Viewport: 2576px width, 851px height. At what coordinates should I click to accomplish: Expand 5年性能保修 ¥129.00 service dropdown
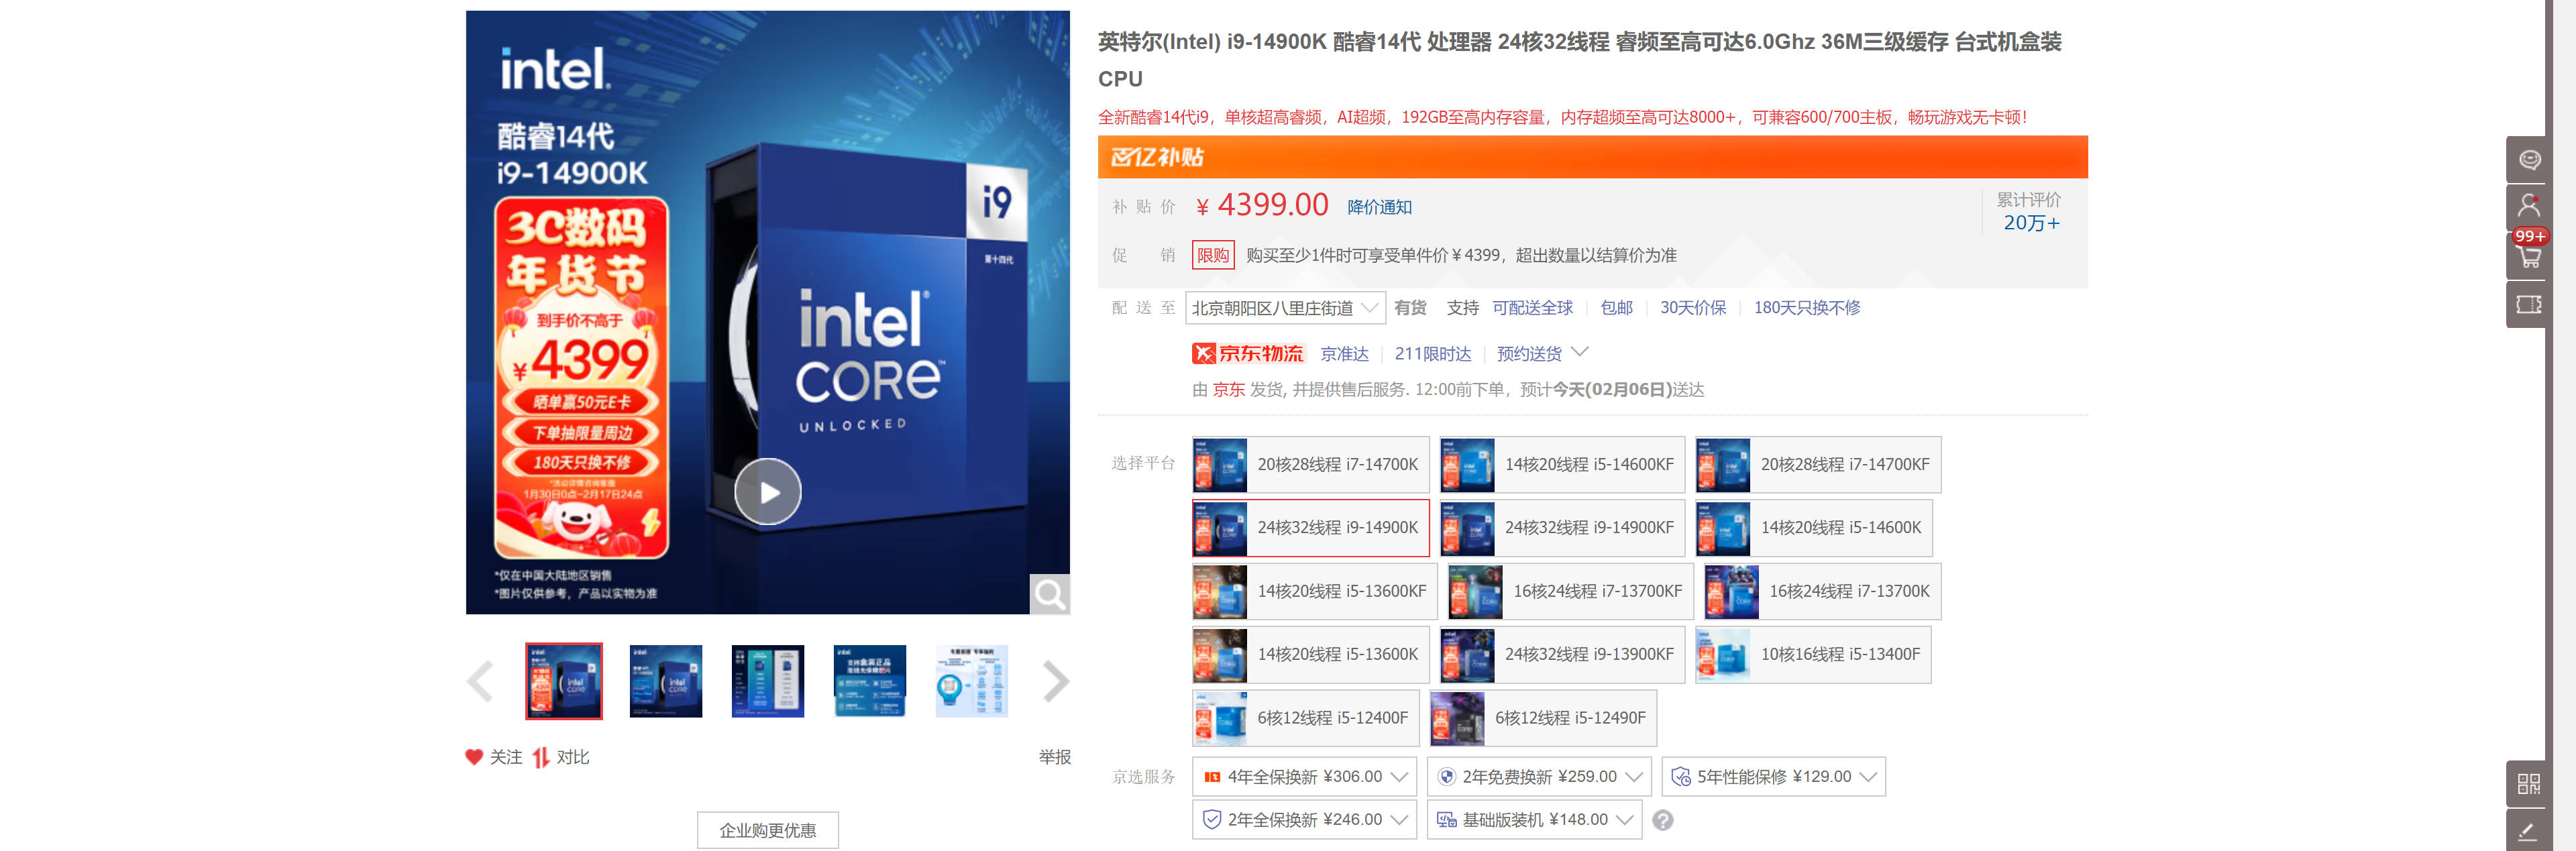click(1774, 777)
